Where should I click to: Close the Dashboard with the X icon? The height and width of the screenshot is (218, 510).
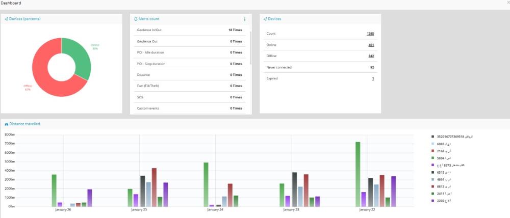[507, 3]
